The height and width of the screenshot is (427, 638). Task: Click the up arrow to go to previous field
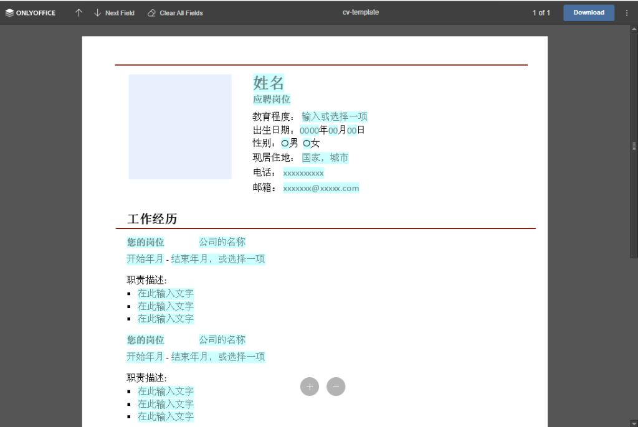79,12
